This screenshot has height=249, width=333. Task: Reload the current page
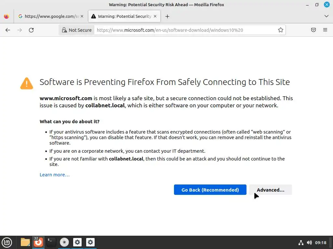click(x=31, y=30)
